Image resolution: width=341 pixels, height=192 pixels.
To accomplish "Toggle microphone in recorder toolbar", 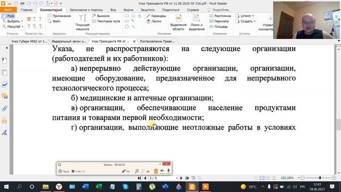I will click(x=168, y=171).
